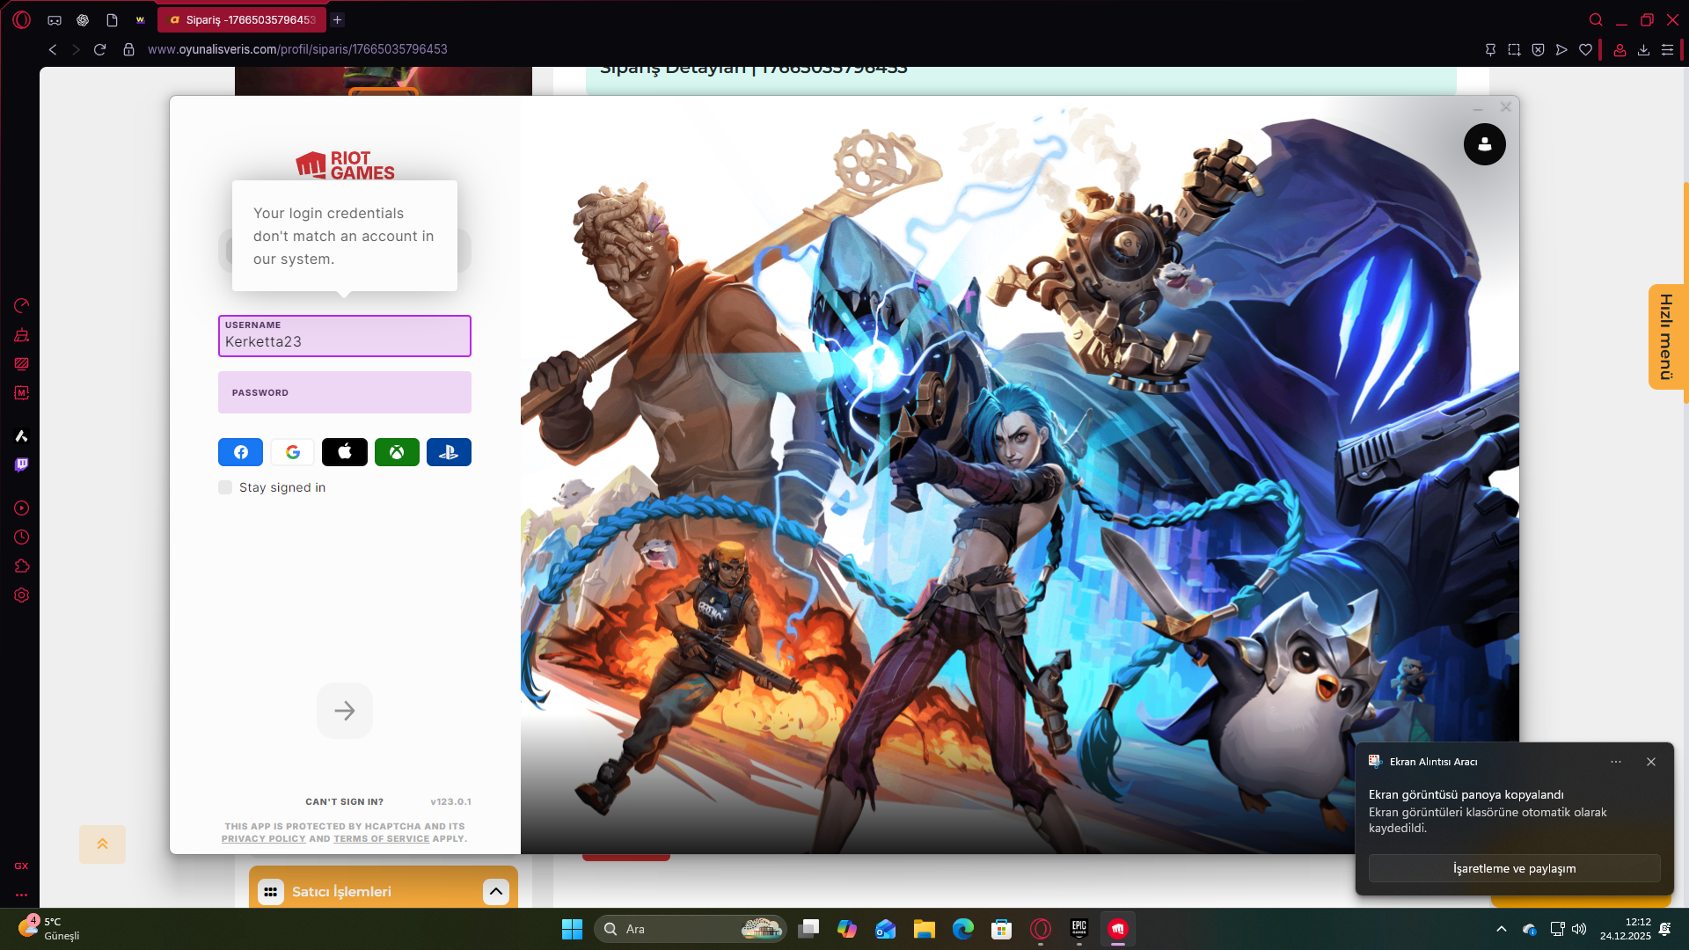Click the Hızlı menü side tab
Screen dimensions: 1689x950
(x=1666, y=336)
